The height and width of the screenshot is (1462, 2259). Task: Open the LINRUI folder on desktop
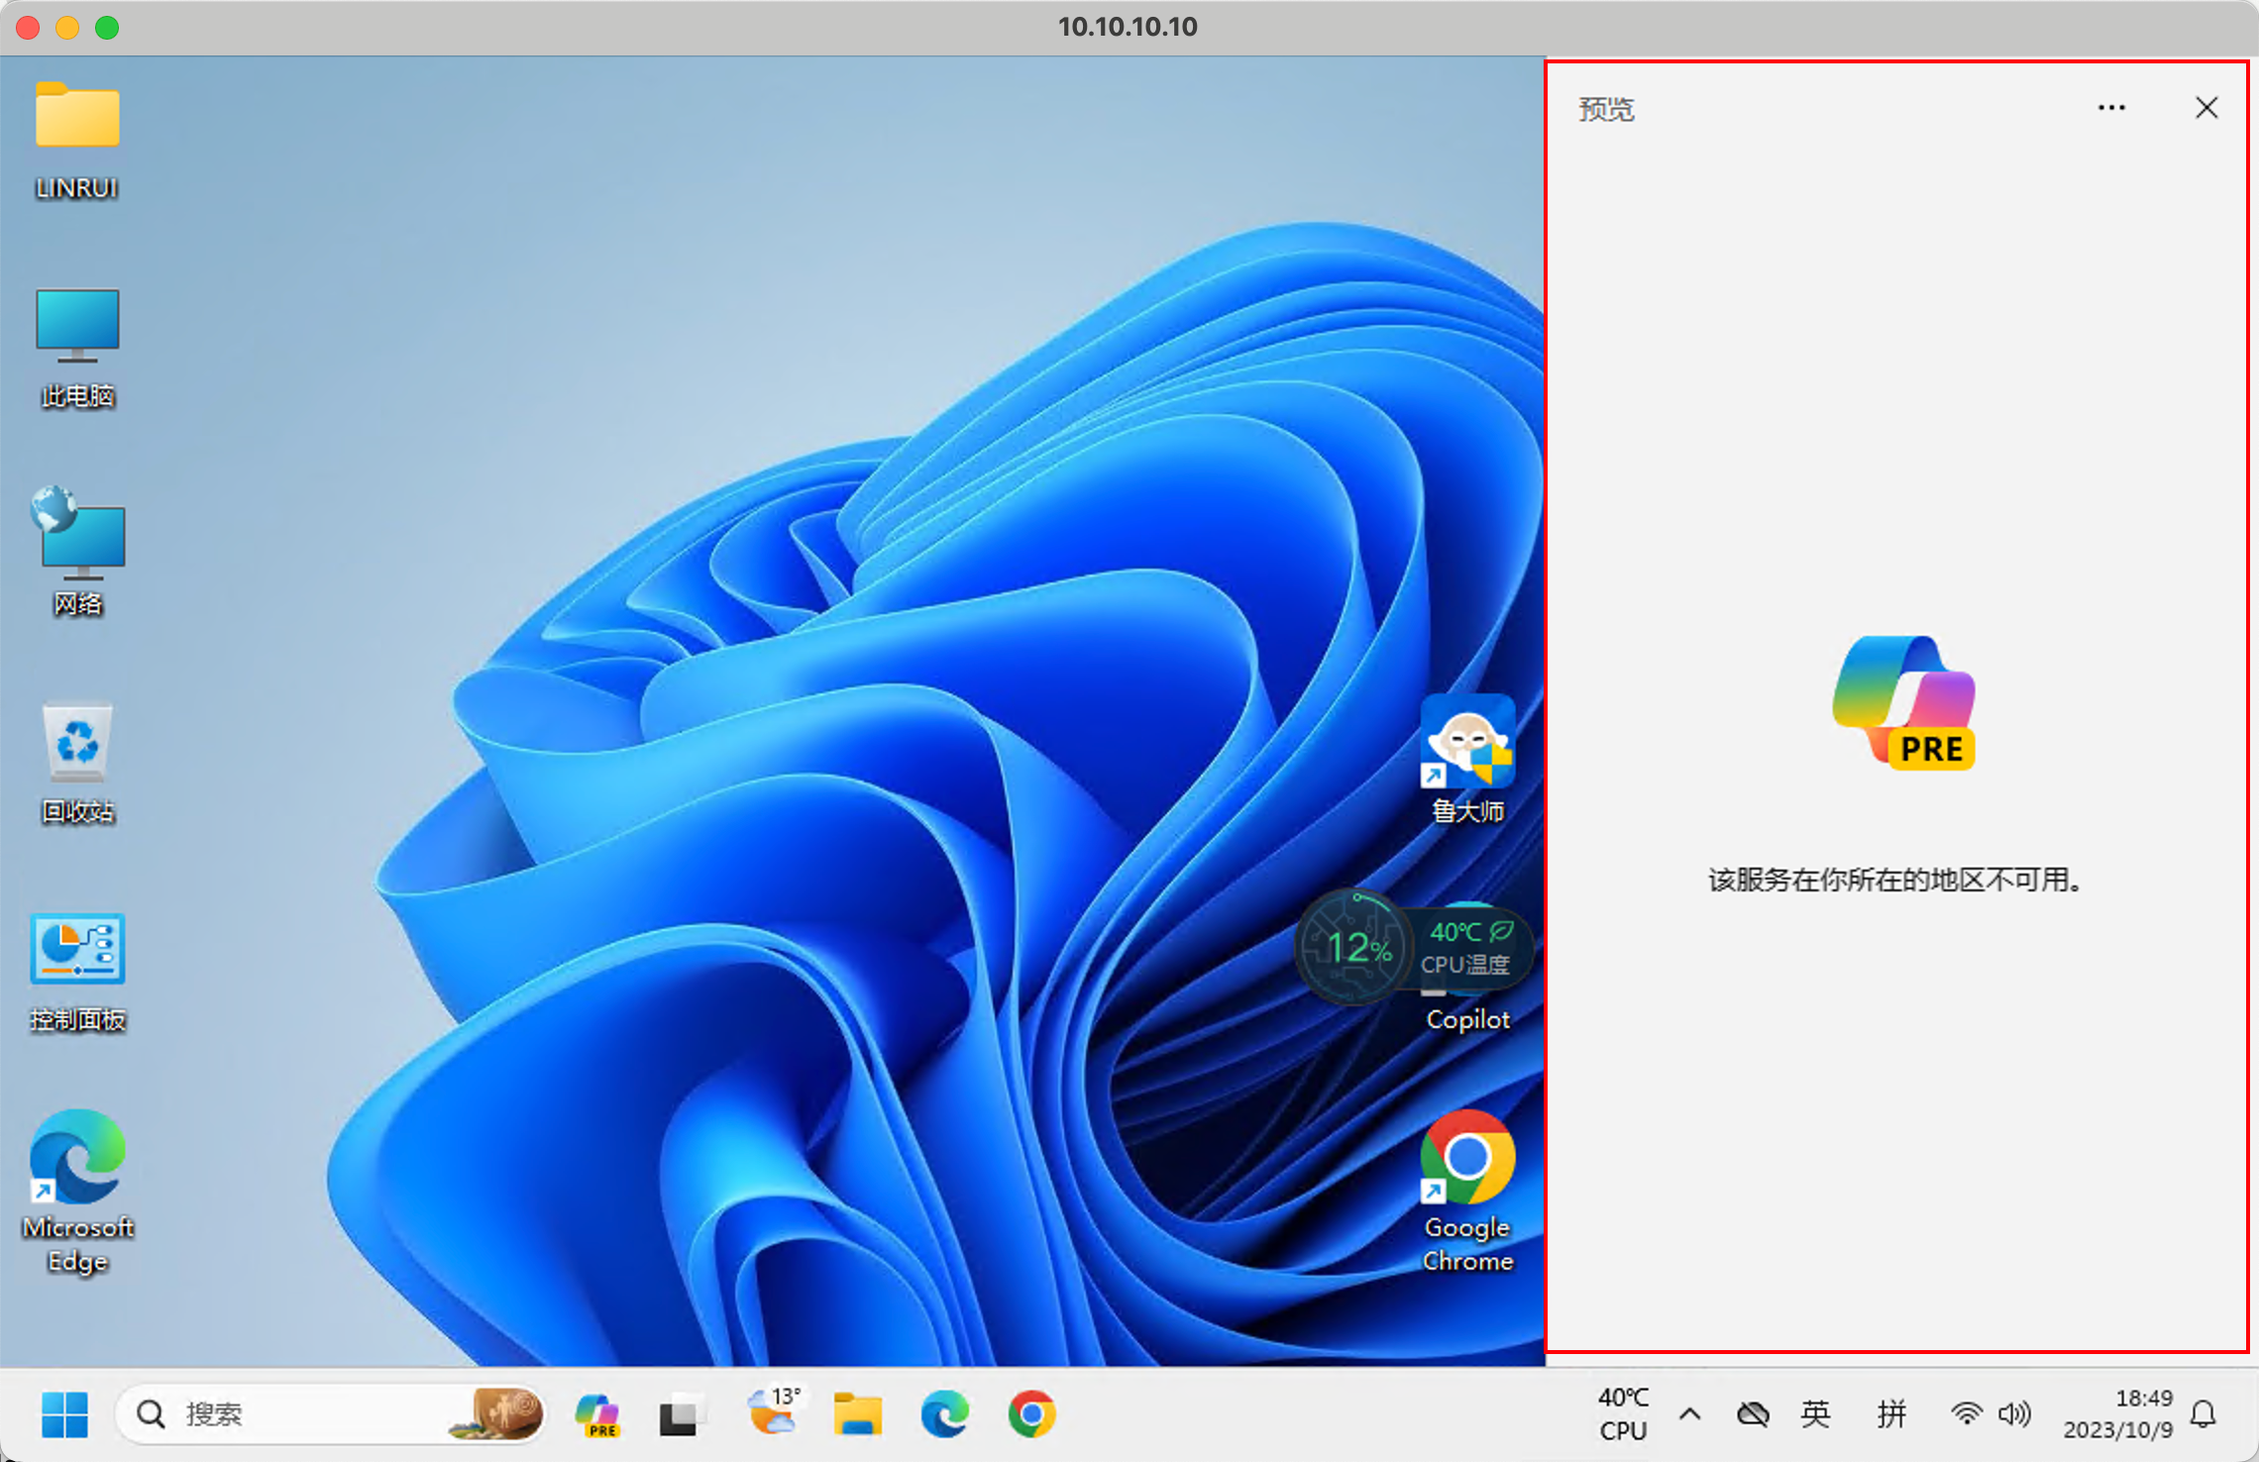(x=77, y=139)
